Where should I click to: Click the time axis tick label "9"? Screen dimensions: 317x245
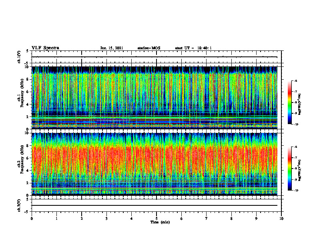[x=256, y=219]
